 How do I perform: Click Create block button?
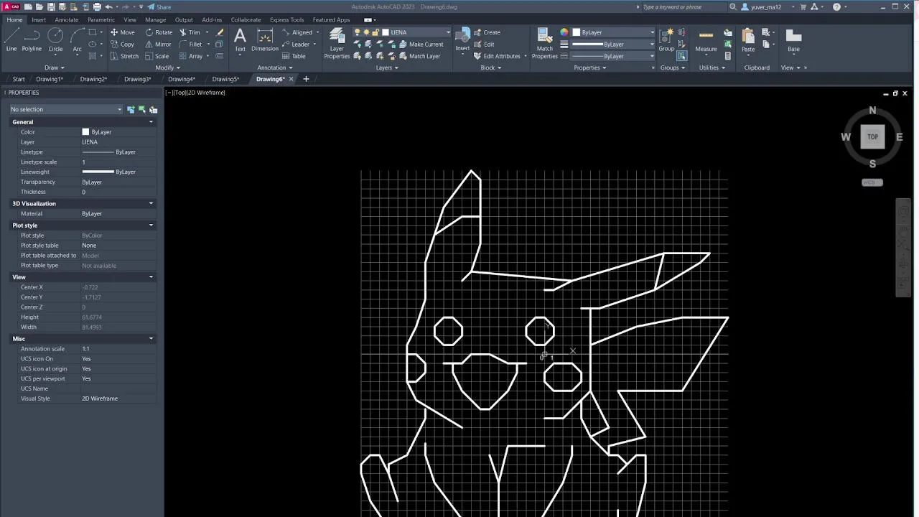click(x=487, y=32)
